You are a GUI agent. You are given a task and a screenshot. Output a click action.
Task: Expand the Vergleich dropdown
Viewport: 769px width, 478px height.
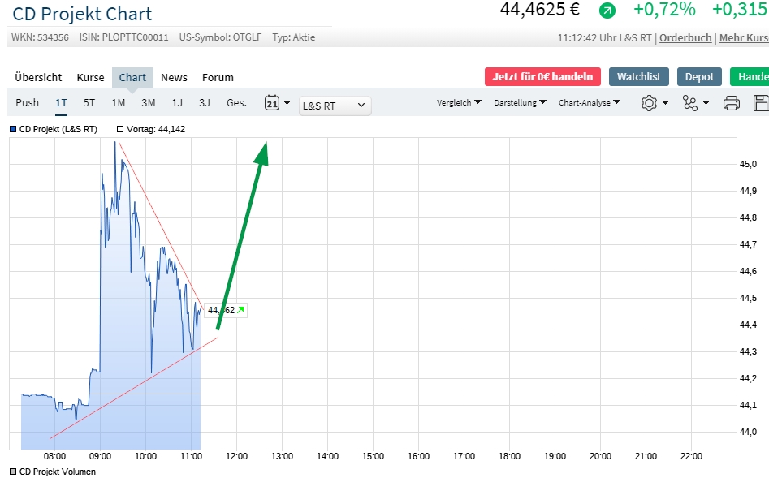point(459,102)
